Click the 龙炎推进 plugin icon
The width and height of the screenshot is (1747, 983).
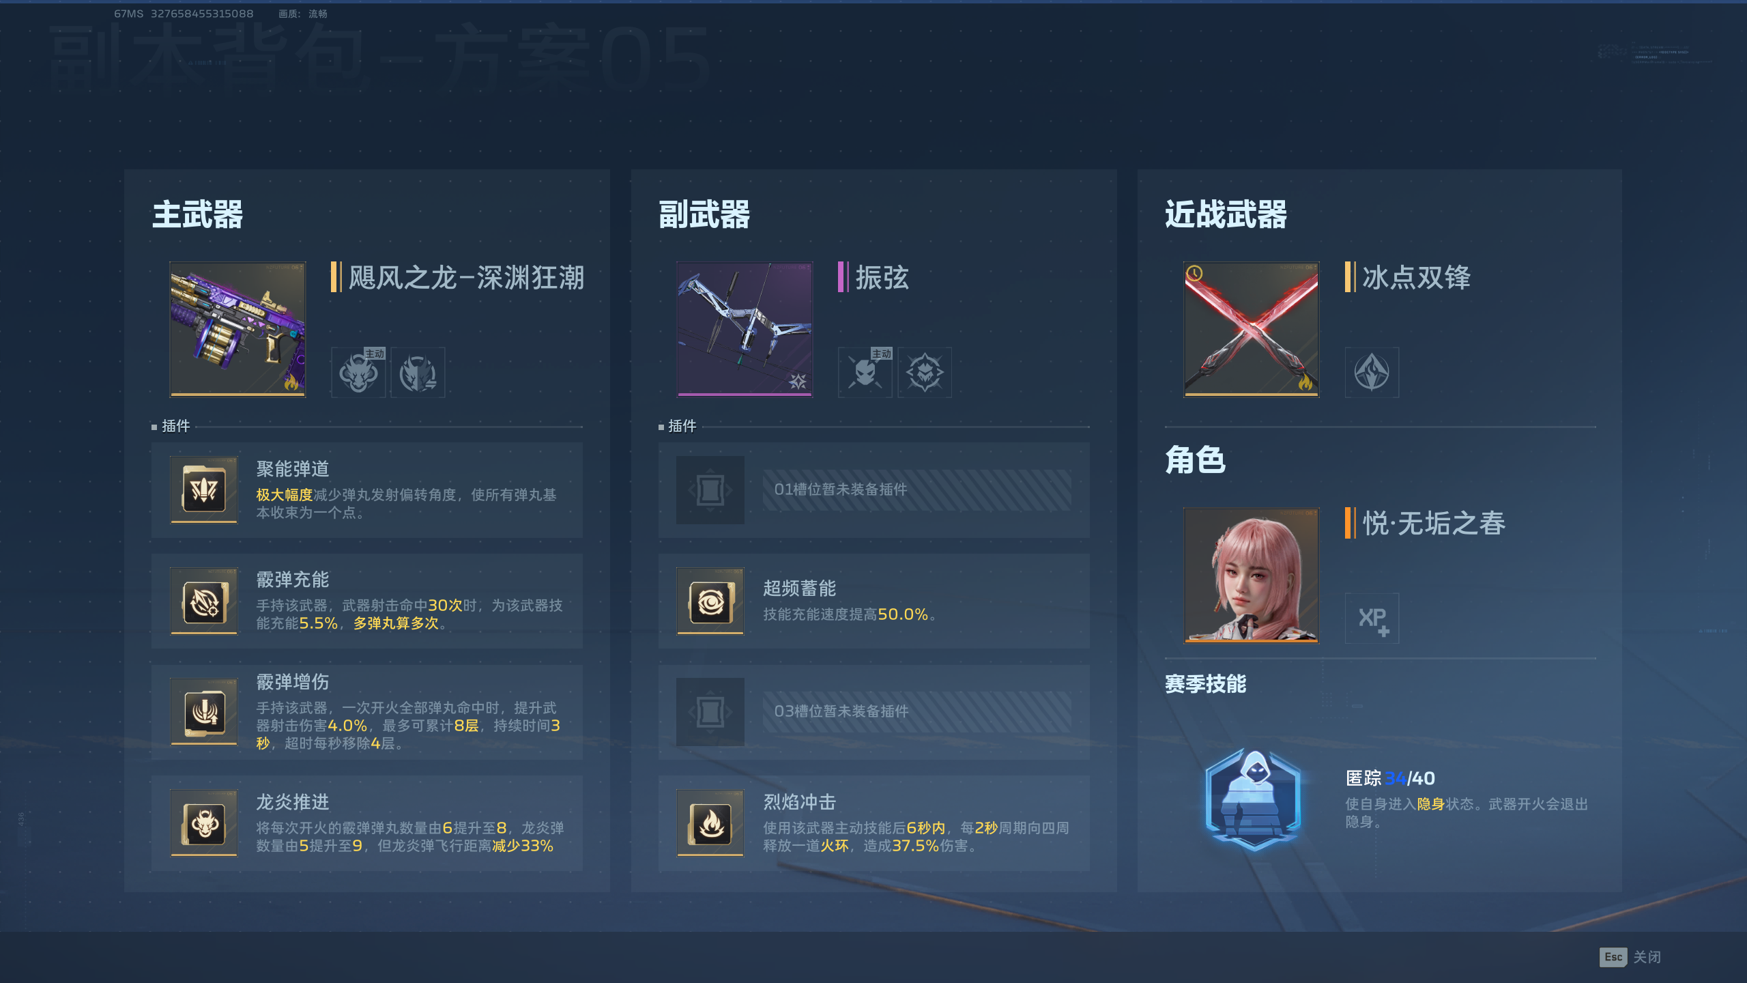(204, 823)
